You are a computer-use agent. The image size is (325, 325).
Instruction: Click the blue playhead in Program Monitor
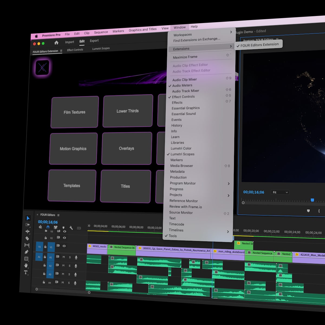(312, 200)
